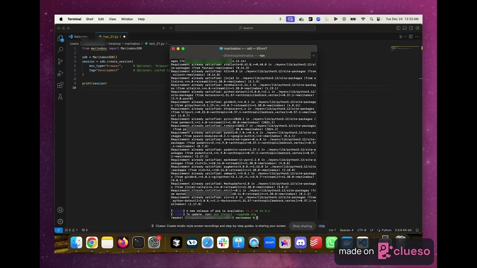The width and height of the screenshot is (477, 268).
Task: Open the Window menu
Action: tap(127, 19)
